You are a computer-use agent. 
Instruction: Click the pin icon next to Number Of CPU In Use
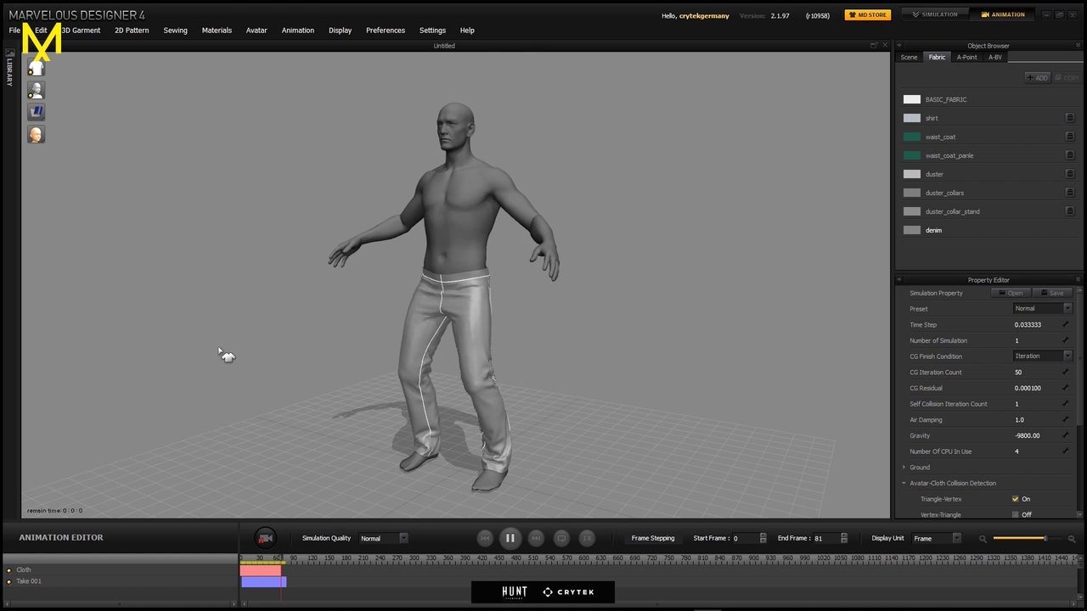click(1066, 451)
